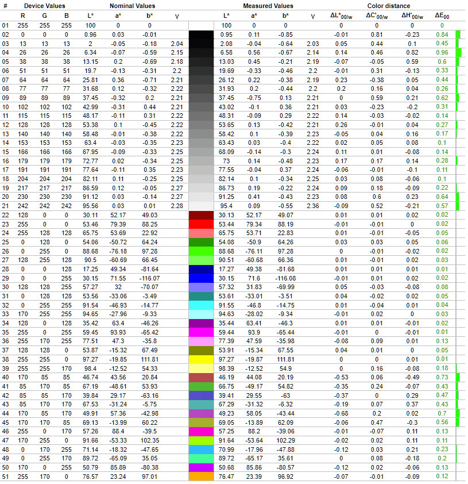The image size is (468, 484).
Task: Click the green ΔE bar for row 40
Action: click(x=458, y=377)
